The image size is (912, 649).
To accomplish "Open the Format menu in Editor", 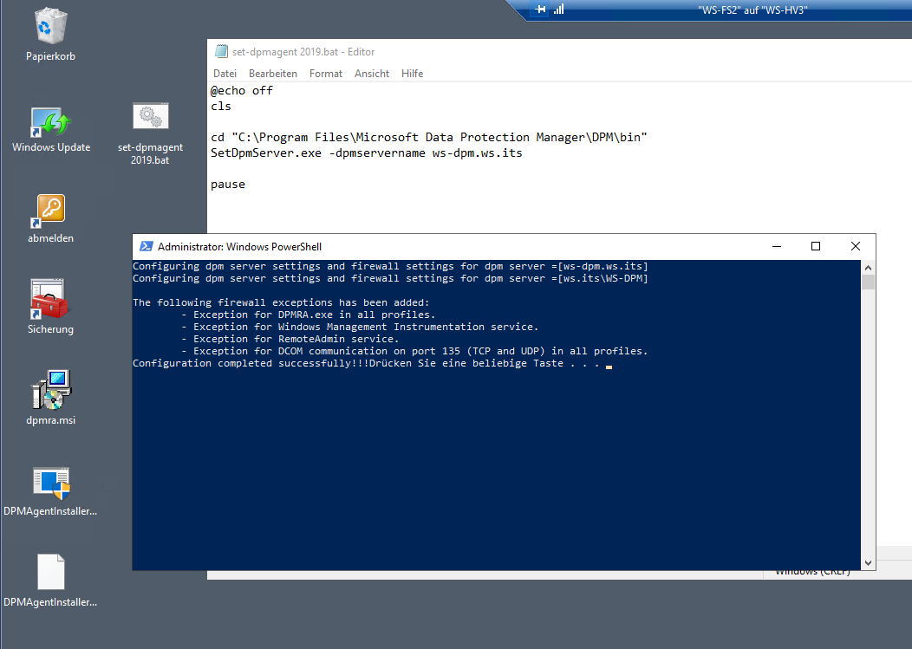I will (326, 74).
